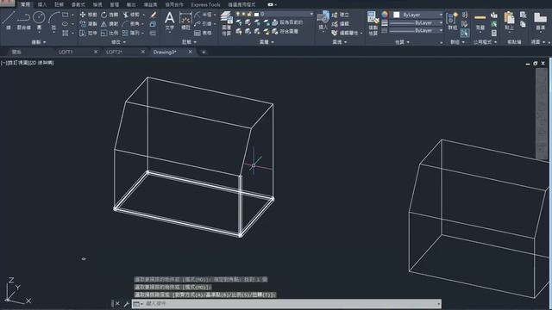
Task: Open the lineweight ByLayer dropdown
Action: (x=441, y=23)
